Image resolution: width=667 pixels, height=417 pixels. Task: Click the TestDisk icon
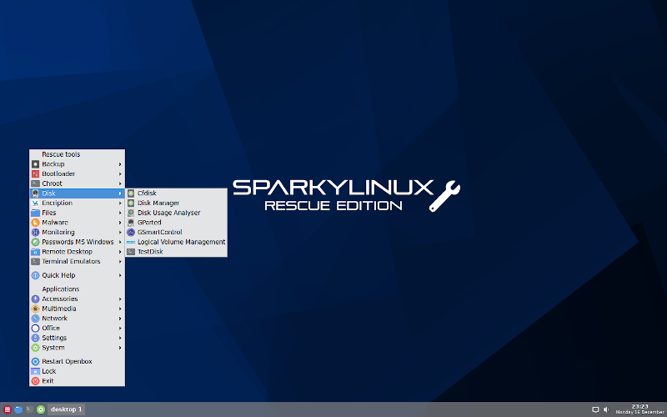tap(131, 252)
